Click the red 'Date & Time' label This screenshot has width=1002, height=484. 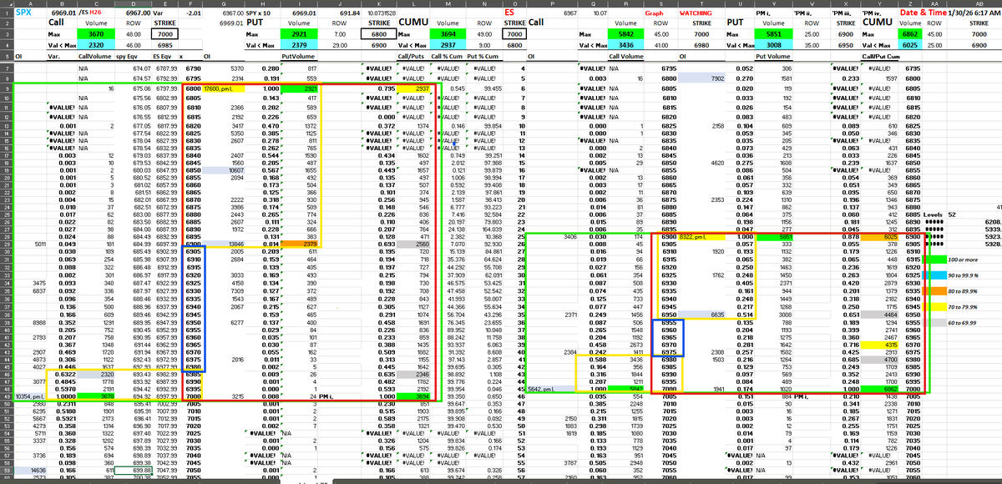pos(922,13)
